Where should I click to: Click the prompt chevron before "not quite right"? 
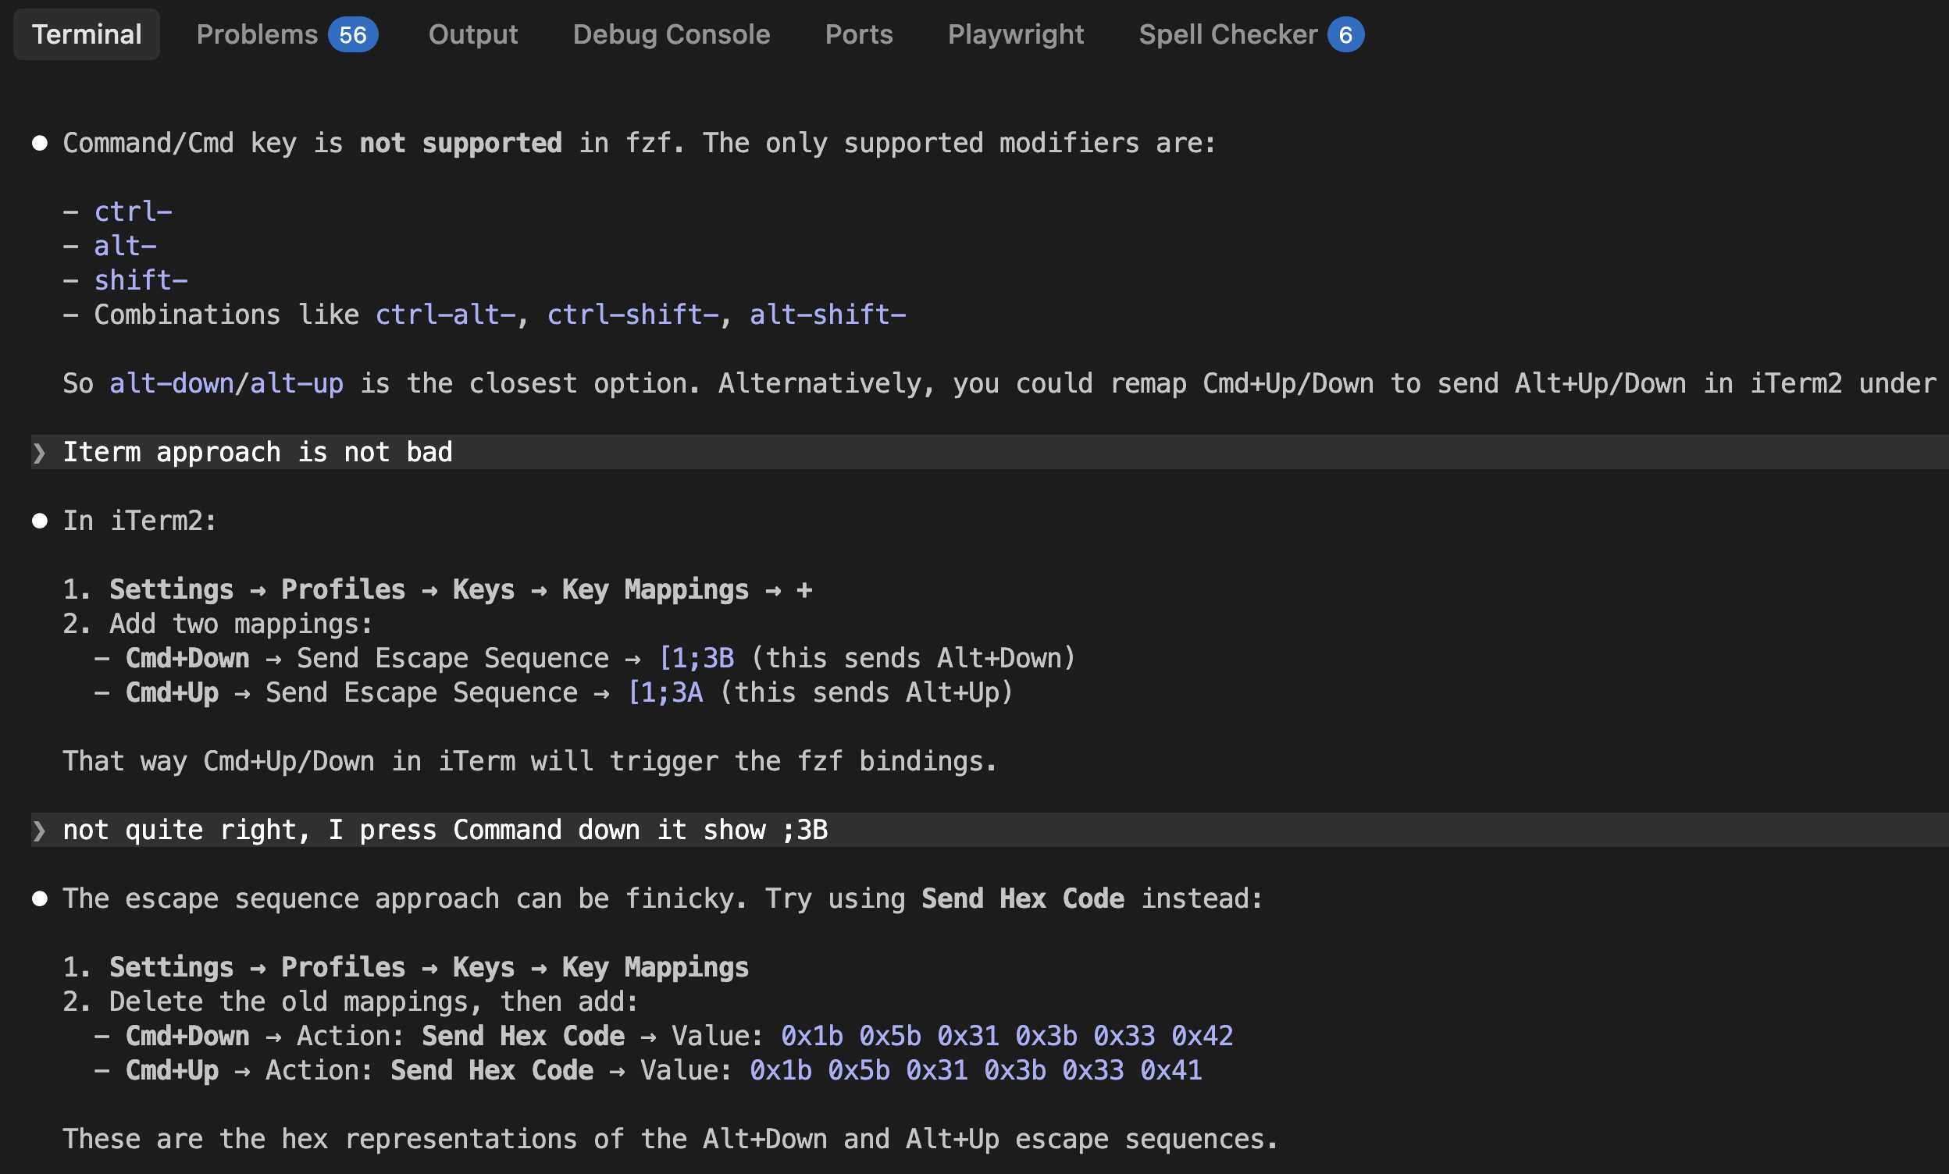click(39, 830)
